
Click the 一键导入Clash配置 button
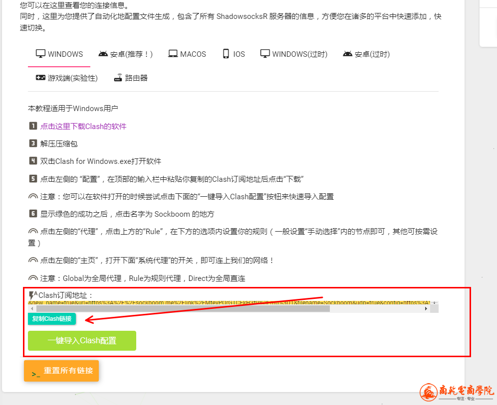pyautogui.click(x=82, y=341)
